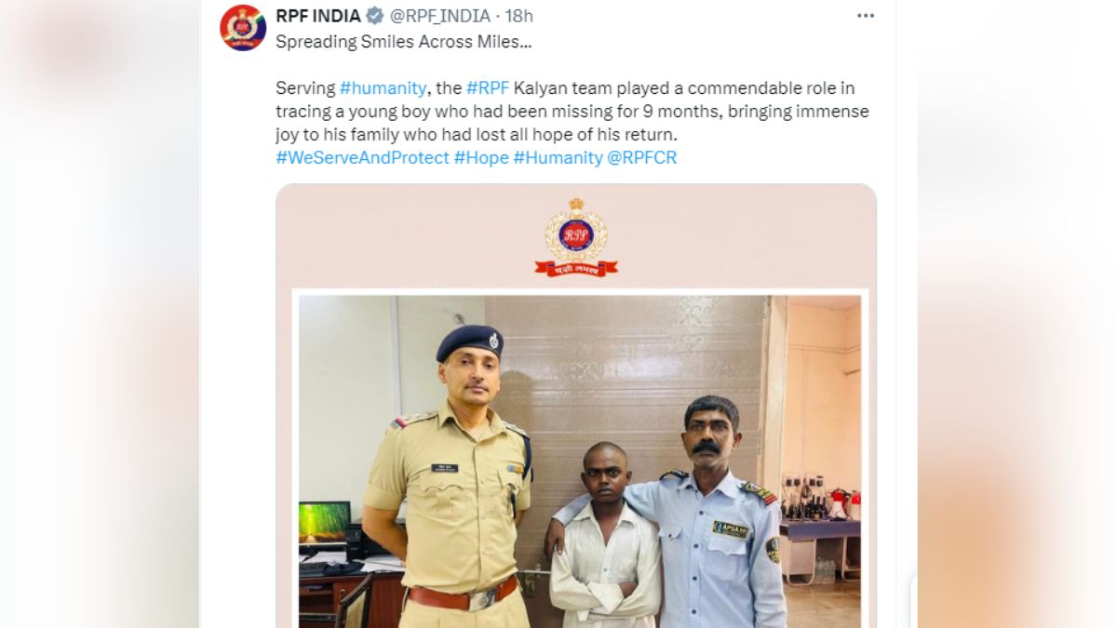The width and height of the screenshot is (1117, 628).
Task: Visit the @RPFCR mention
Action: [x=642, y=158]
